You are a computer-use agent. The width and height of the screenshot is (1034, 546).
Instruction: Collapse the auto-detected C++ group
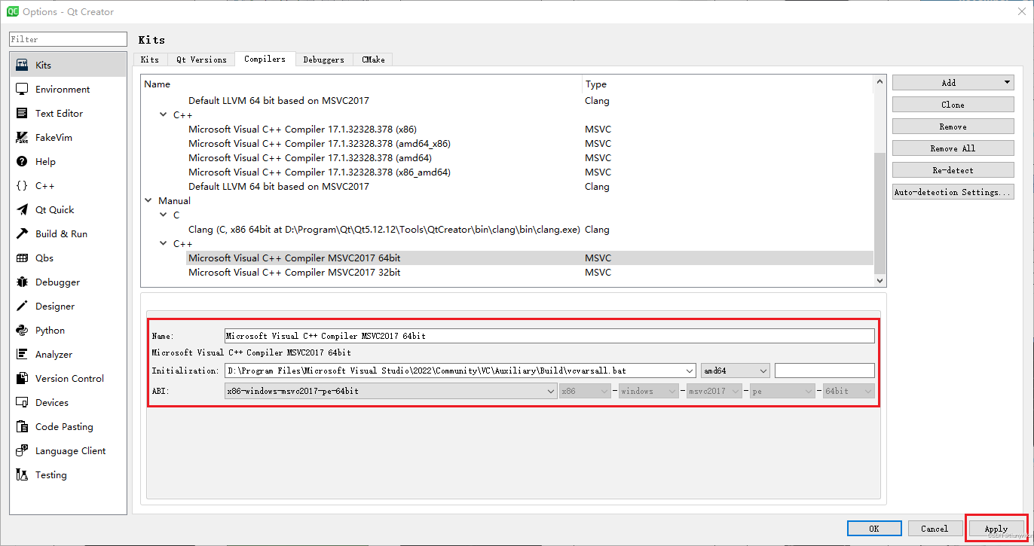click(x=163, y=115)
